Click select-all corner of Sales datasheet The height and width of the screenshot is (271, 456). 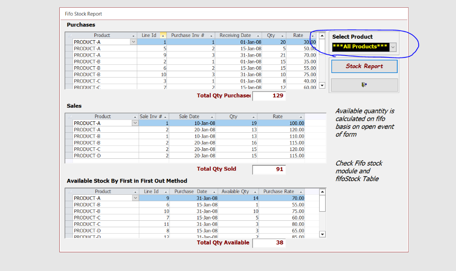[x=69, y=117]
